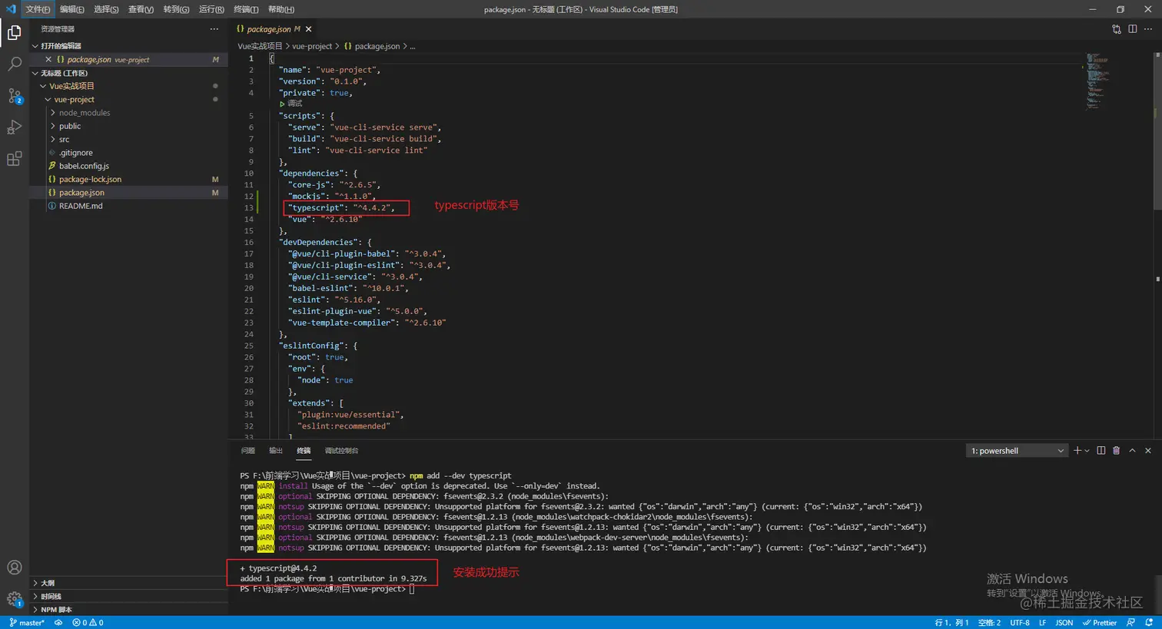1162x629 pixels.
Task: Kill terminal with the trash icon
Action: pyautogui.click(x=1117, y=451)
